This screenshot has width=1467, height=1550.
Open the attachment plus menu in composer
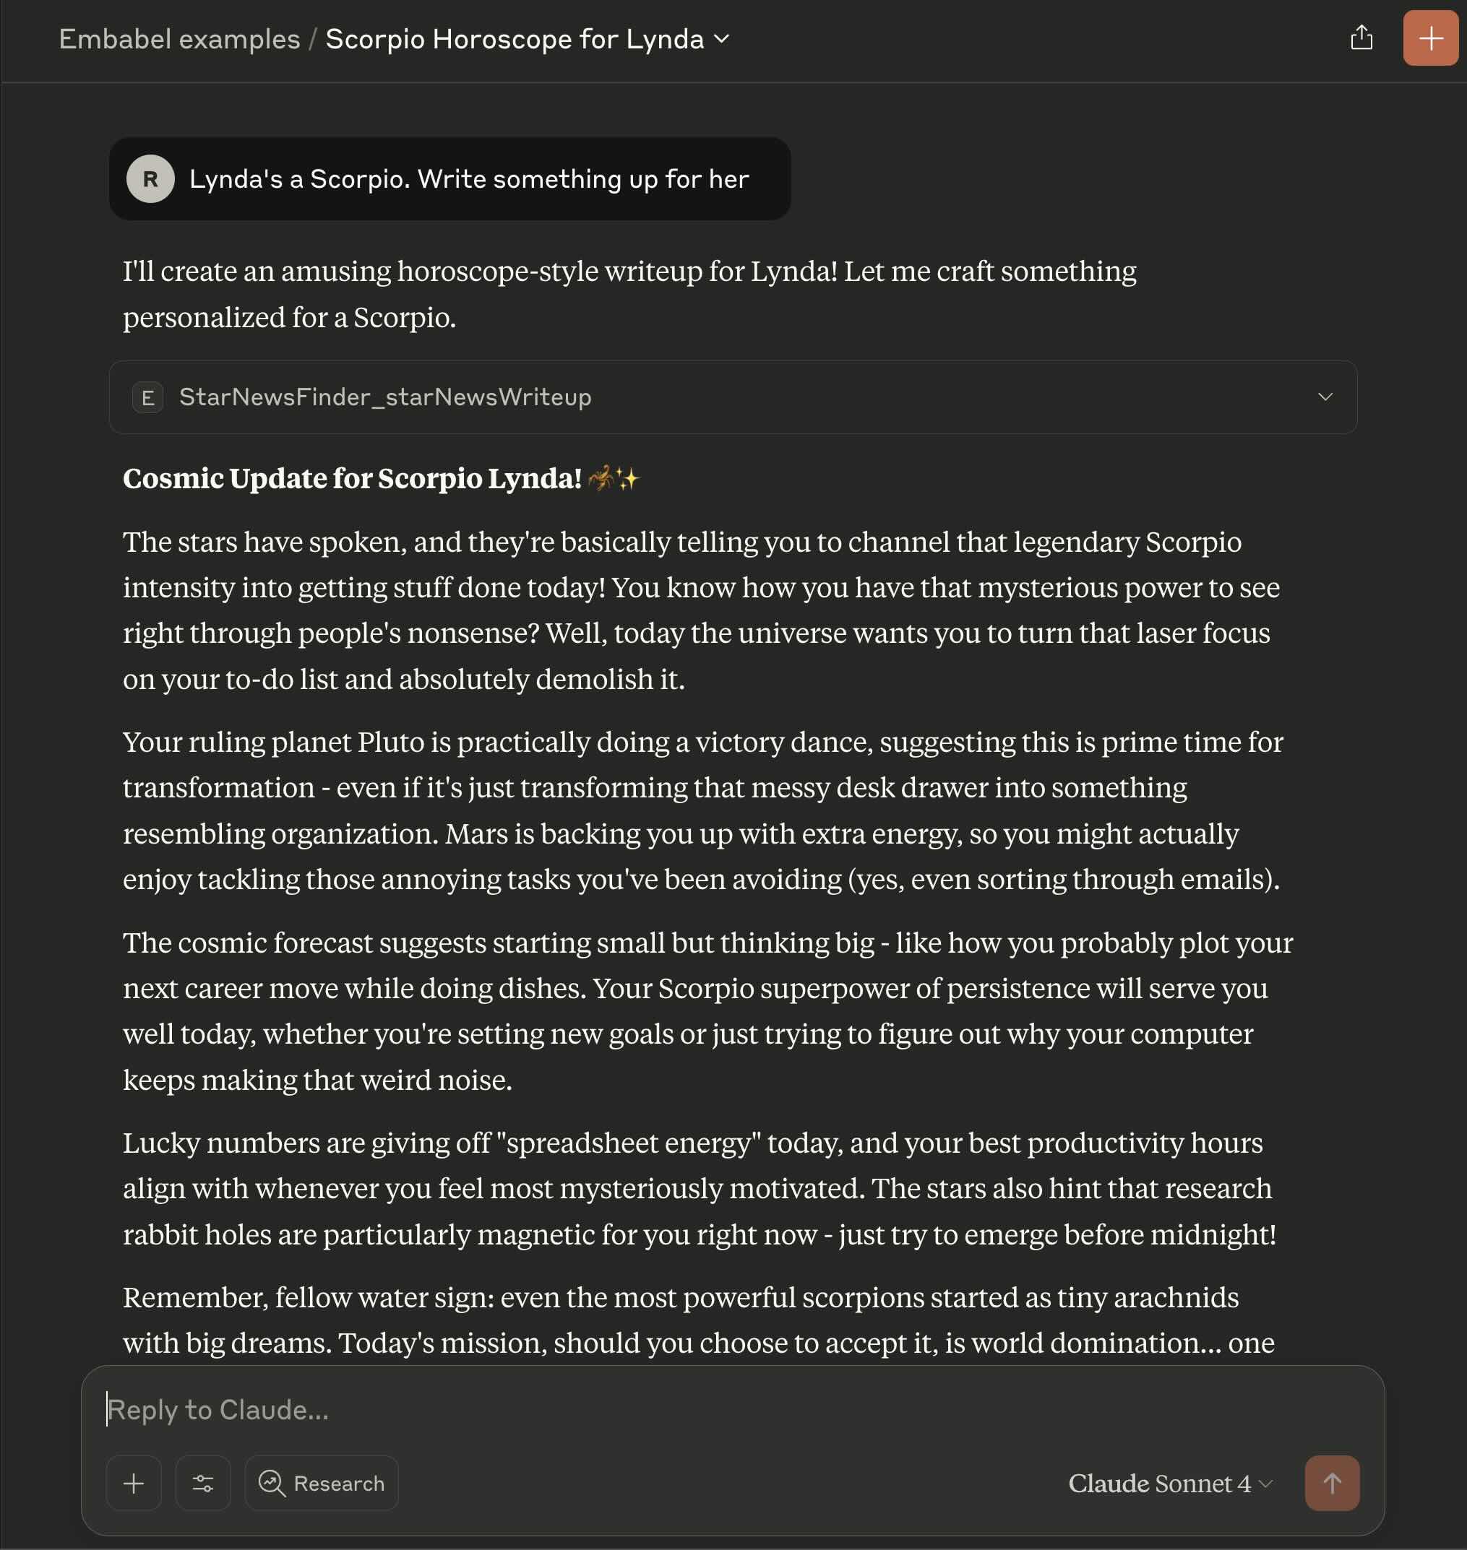(134, 1483)
